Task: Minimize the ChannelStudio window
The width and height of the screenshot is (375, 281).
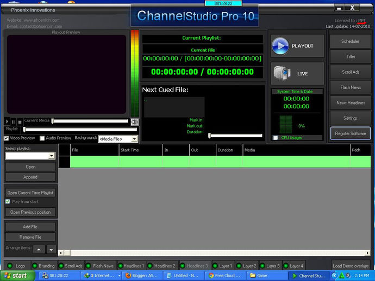Action: tap(339, 8)
